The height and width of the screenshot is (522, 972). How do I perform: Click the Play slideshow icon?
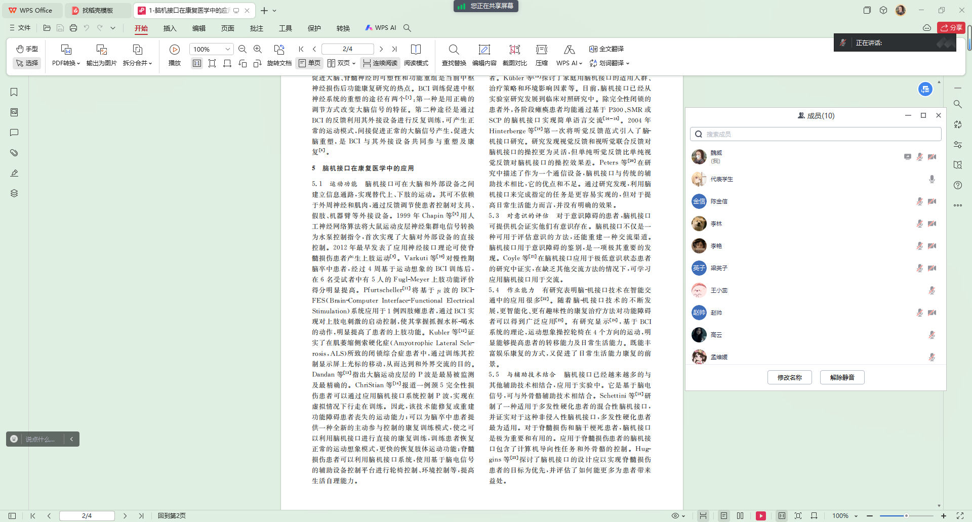[174, 50]
